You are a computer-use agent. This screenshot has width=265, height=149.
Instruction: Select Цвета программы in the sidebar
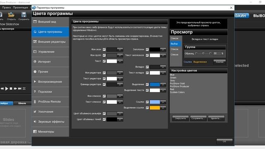[x=50, y=32]
